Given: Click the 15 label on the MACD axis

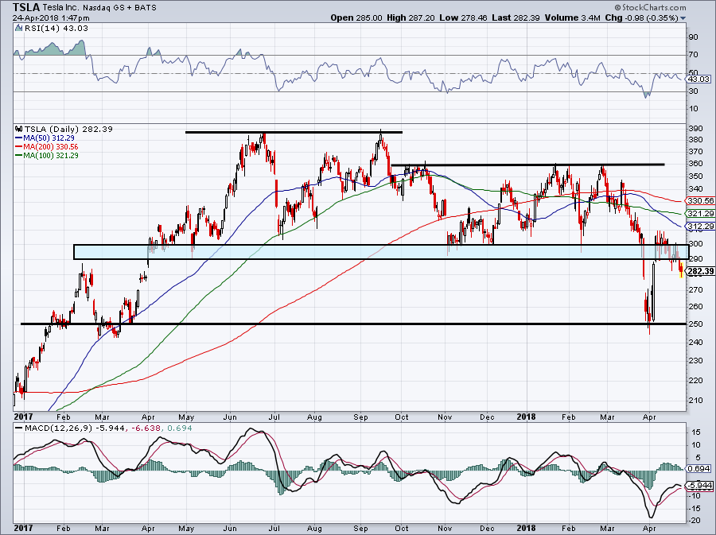Looking at the screenshot, I should pyautogui.click(x=696, y=432).
